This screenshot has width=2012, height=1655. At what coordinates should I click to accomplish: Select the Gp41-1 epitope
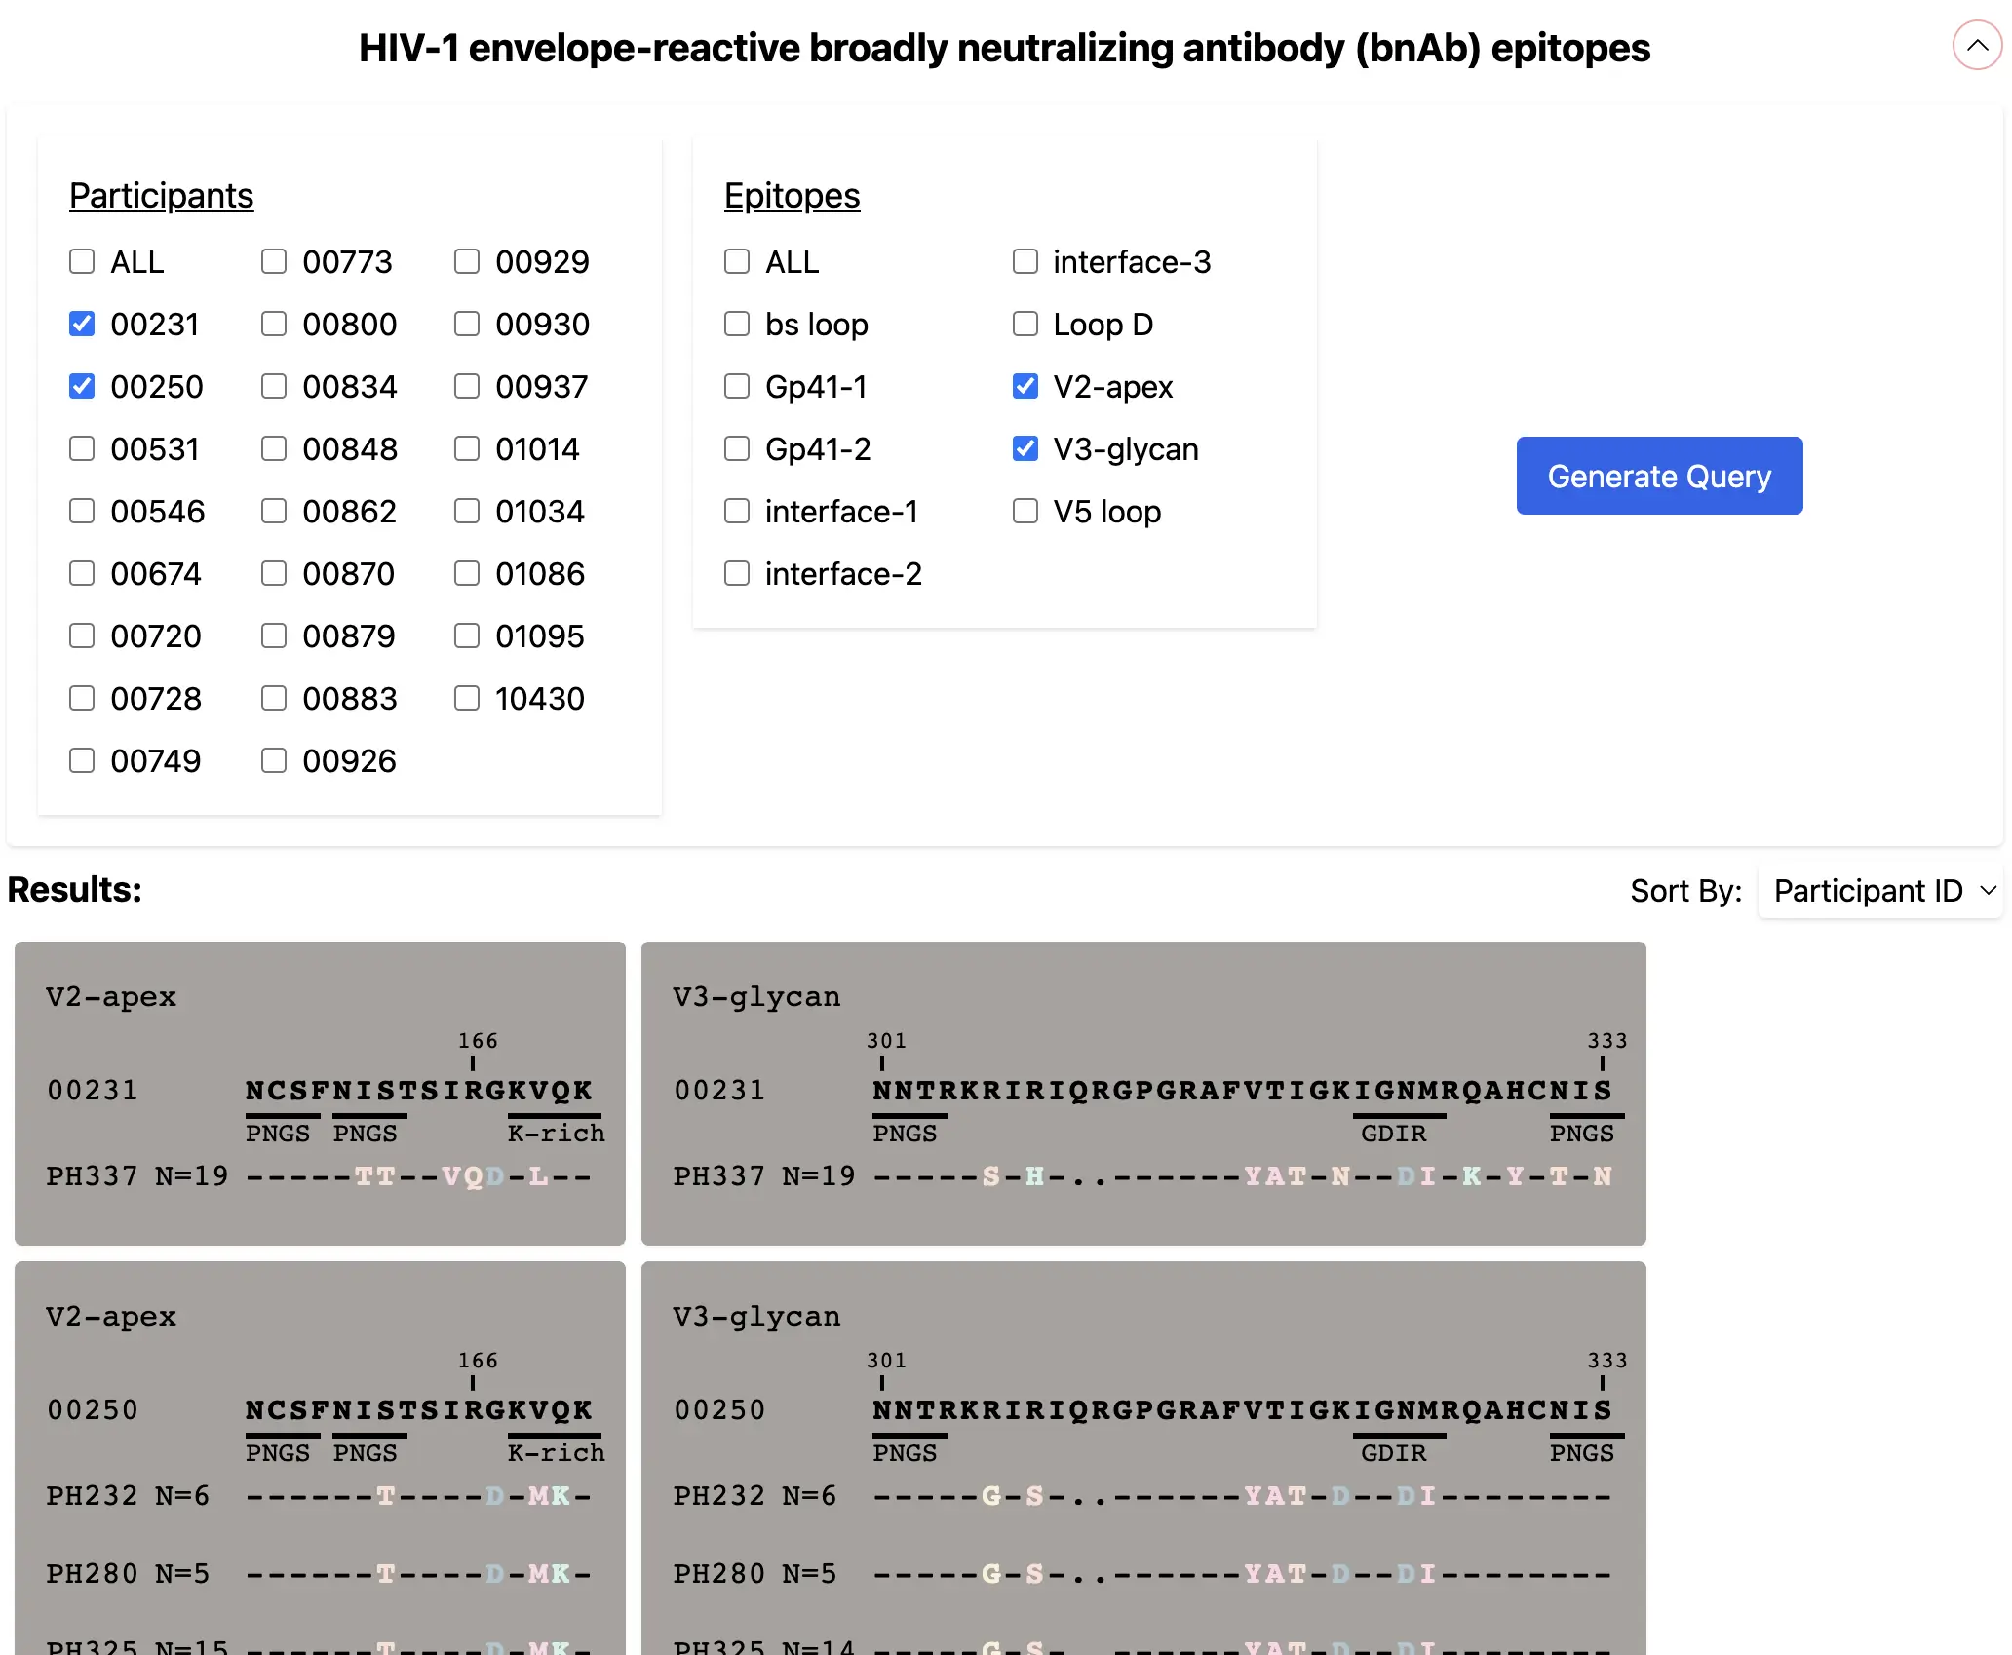click(736, 386)
